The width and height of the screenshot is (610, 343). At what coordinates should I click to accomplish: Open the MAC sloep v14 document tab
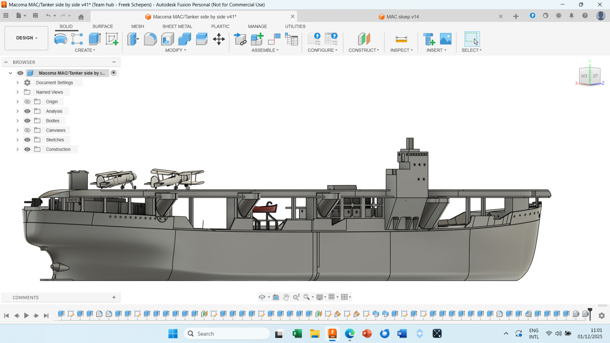tap(402, 17)
